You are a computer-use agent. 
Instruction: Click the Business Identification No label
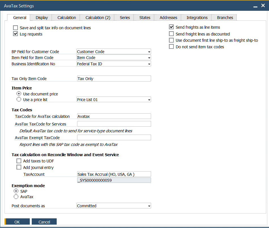[33, 64]
